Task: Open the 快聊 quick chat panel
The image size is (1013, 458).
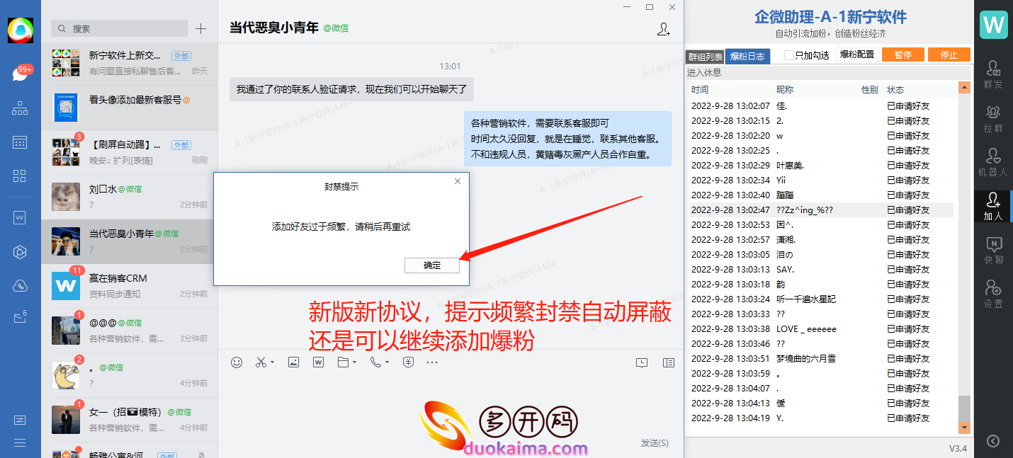Action: pos(993,250)
